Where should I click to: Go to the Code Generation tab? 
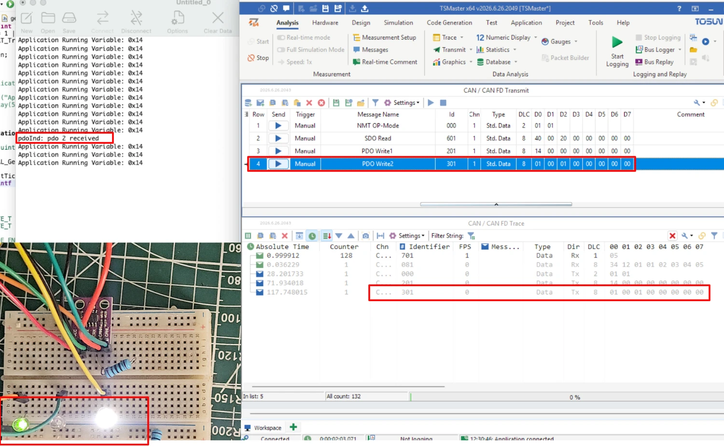[449, 23]
